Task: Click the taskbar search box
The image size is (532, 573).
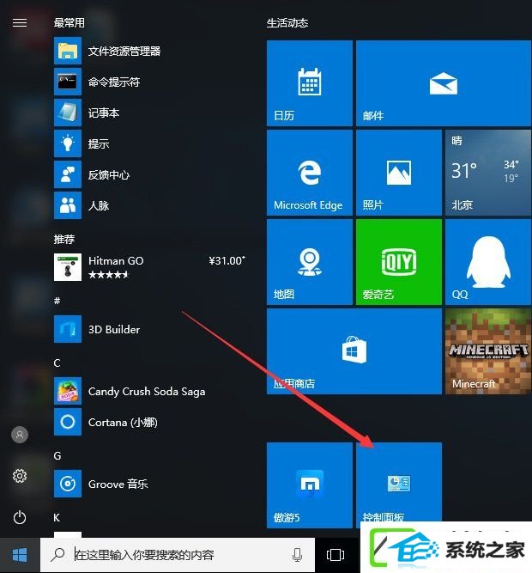Action: click(x=178, y=555)
